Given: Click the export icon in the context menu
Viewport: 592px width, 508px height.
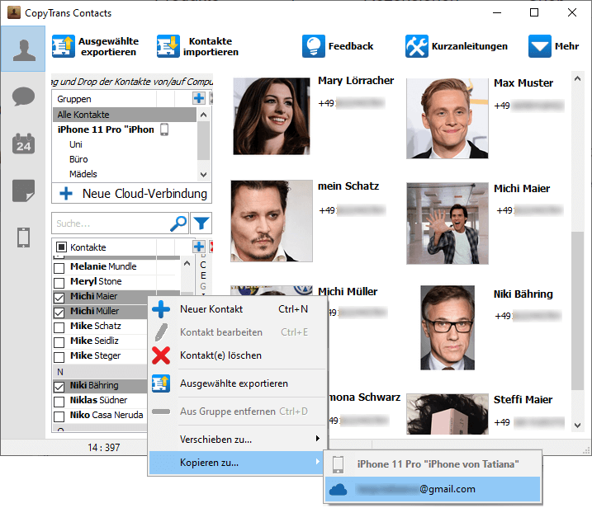Looking at the screenshot, I should point(161,383).
